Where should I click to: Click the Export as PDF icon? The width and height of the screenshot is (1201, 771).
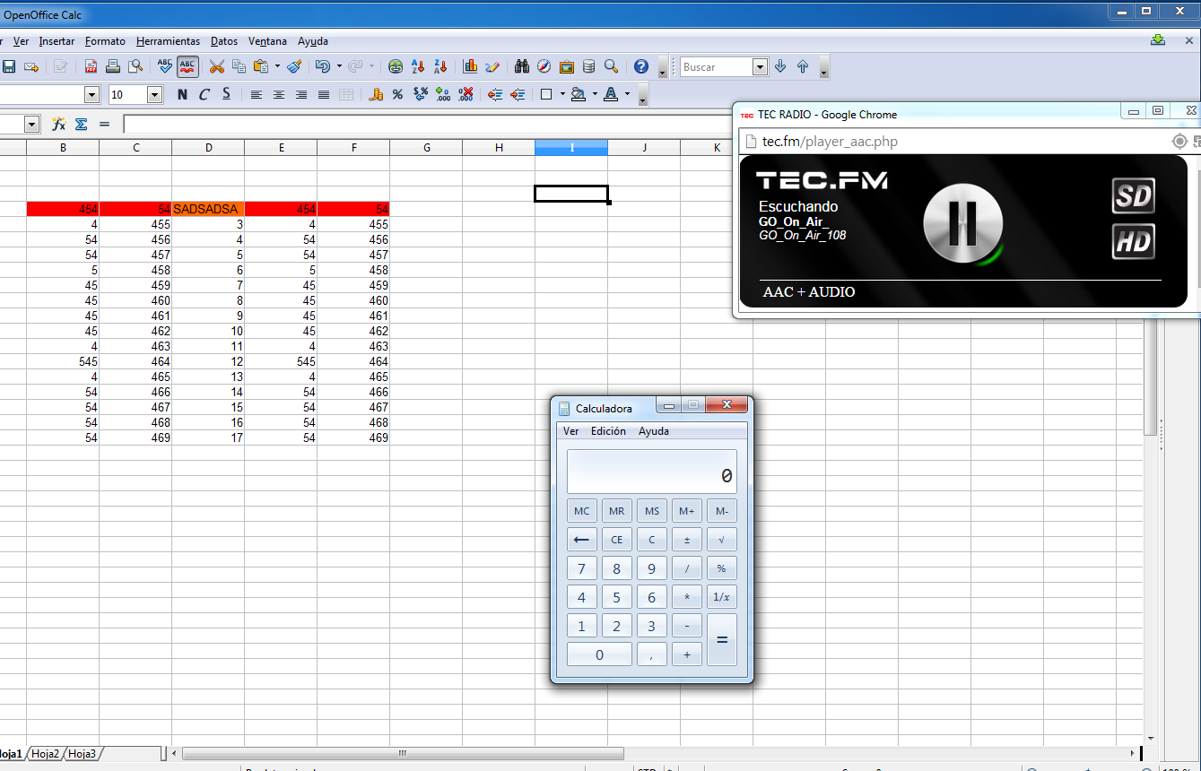click(91, 66)
